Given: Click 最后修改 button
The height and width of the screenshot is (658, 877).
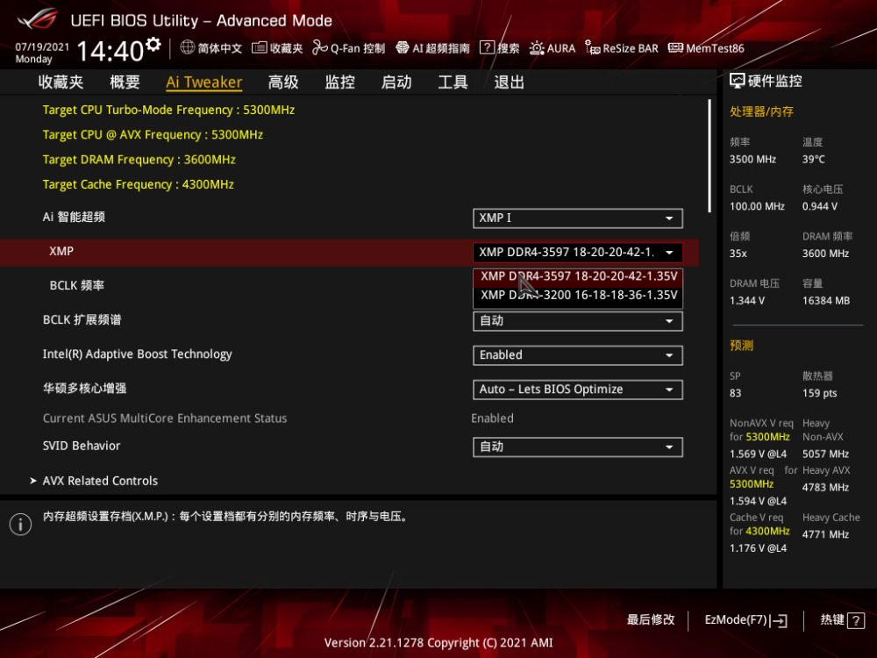Looking at the screenshot, I should point(651,620).
